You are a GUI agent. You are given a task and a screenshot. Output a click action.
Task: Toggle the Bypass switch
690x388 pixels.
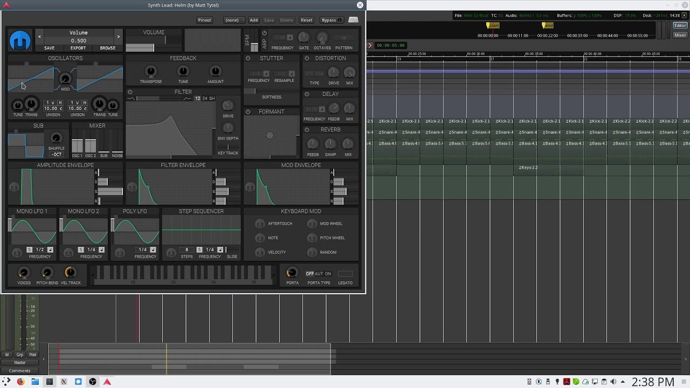330,19
